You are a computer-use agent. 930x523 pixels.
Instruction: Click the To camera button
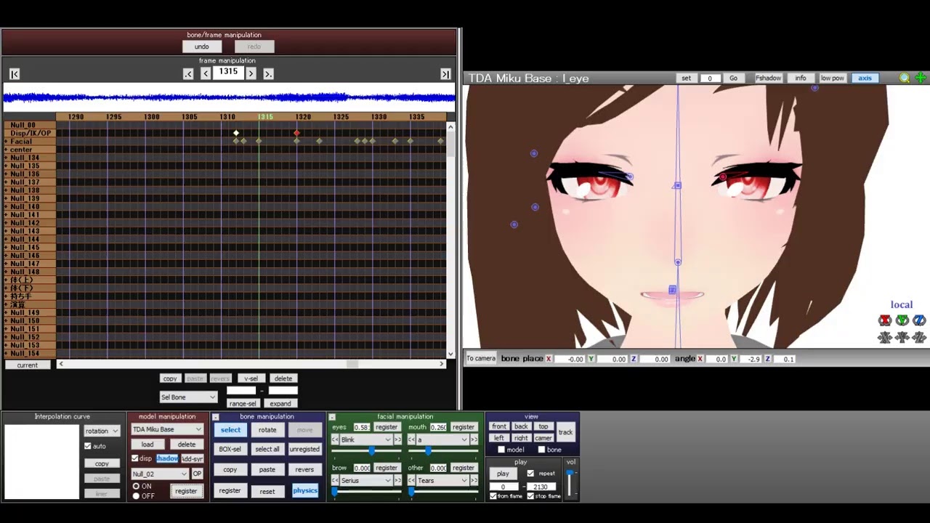[481, 359]
